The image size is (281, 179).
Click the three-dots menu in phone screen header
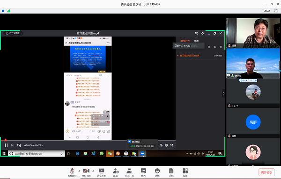[x=108, y=43]
